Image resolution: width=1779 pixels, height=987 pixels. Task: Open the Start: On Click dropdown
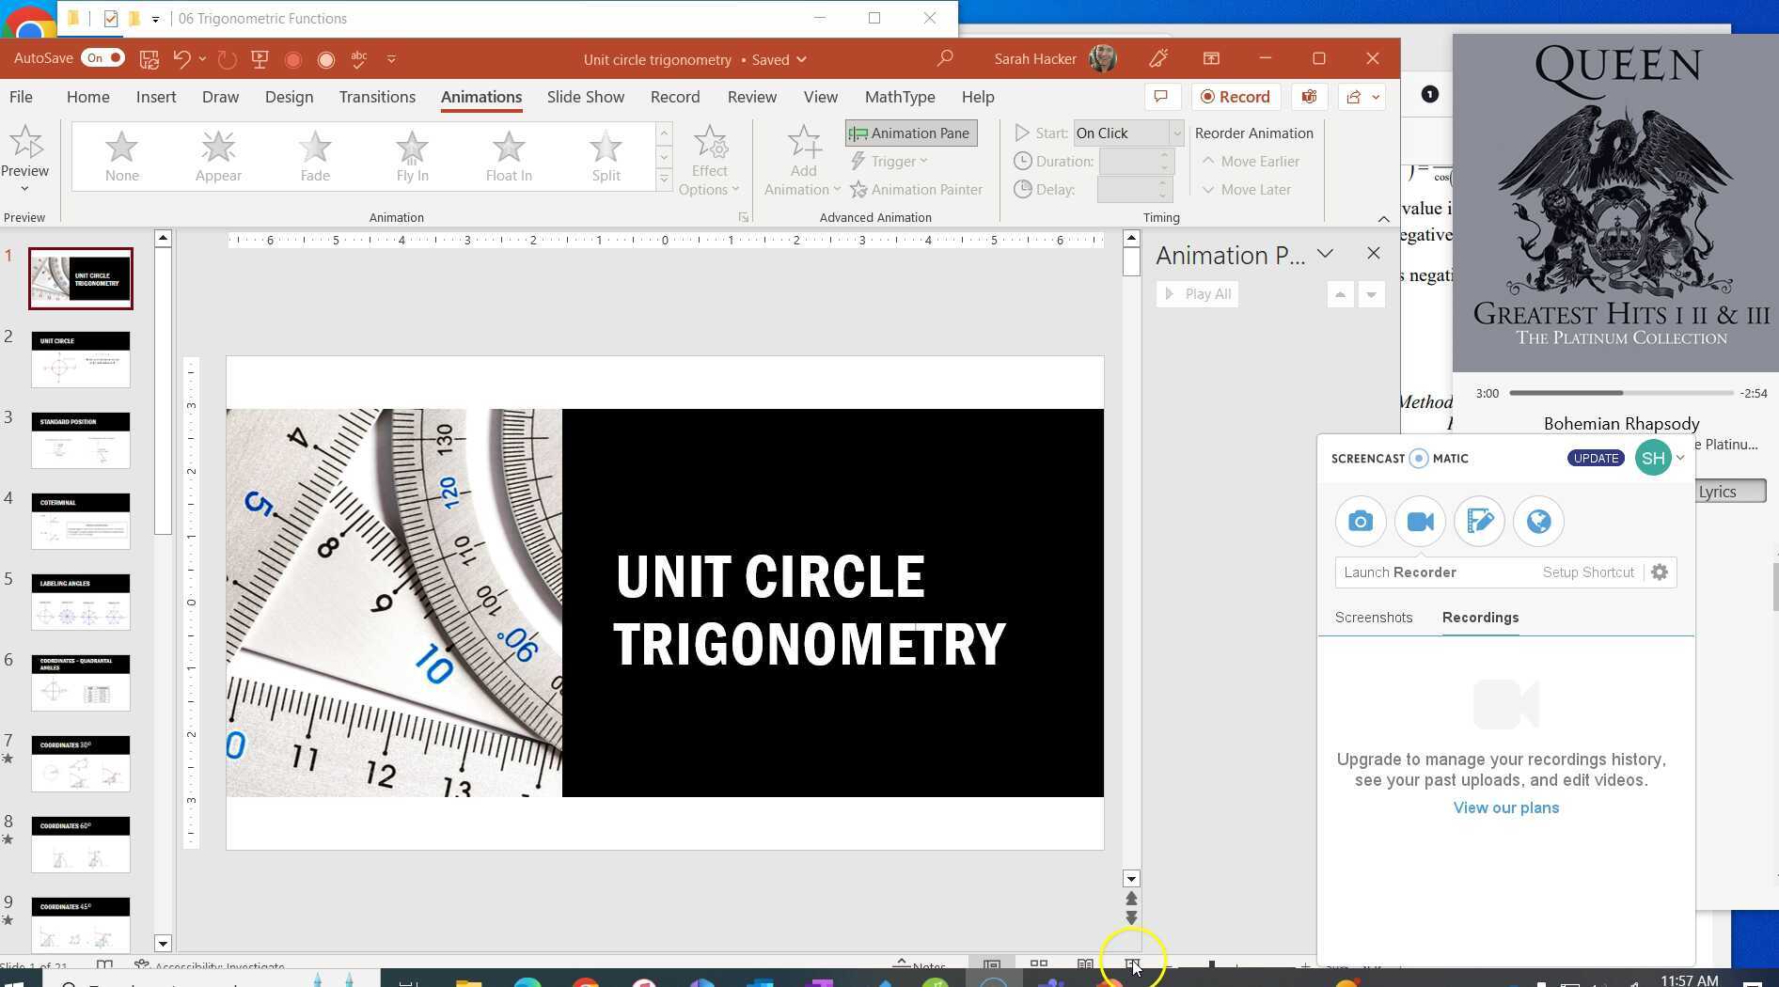1176,133
